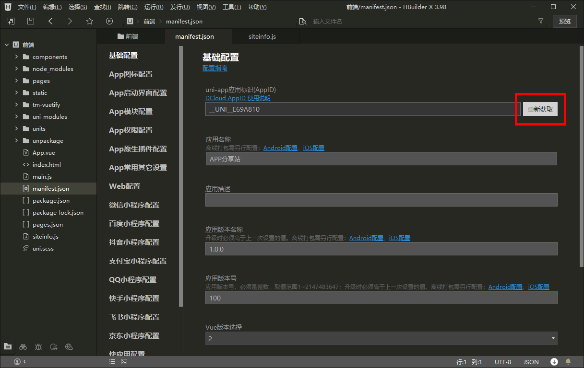Click the star bookmark icon

coord(89,21)
